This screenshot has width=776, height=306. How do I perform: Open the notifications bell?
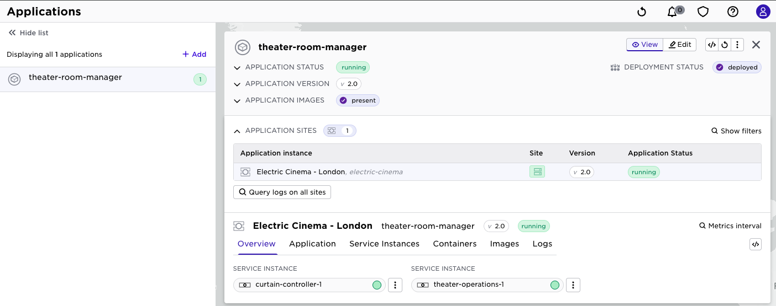coord(672,12)
